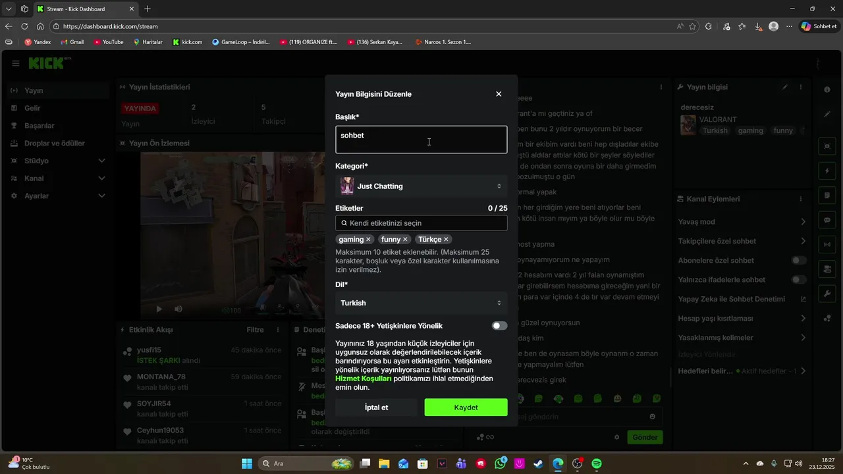Open Takipçilere özel sohbet settings
The height and width of the screenshot is (474, 843).
click(742, 241)
